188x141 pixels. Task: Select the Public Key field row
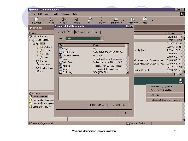click(x=92, y=72)
